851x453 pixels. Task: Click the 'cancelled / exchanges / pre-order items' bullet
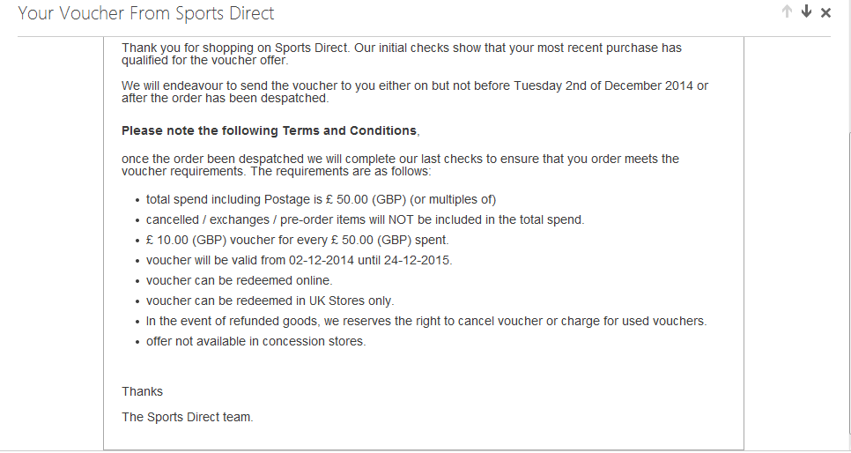tap(366, 220)
